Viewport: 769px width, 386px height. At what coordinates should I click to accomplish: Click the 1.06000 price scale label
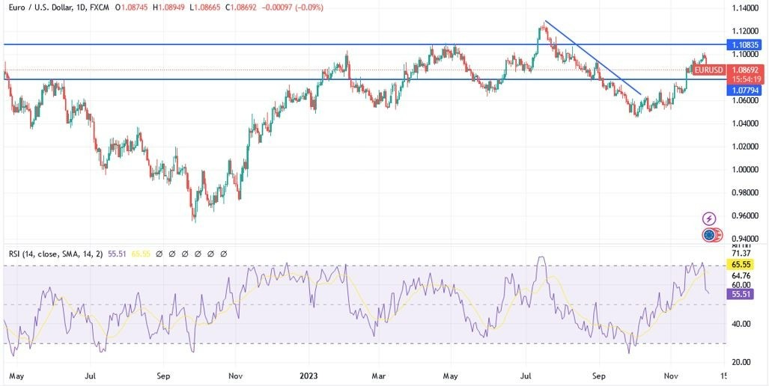pyautogui.click(x=746, y=100)
